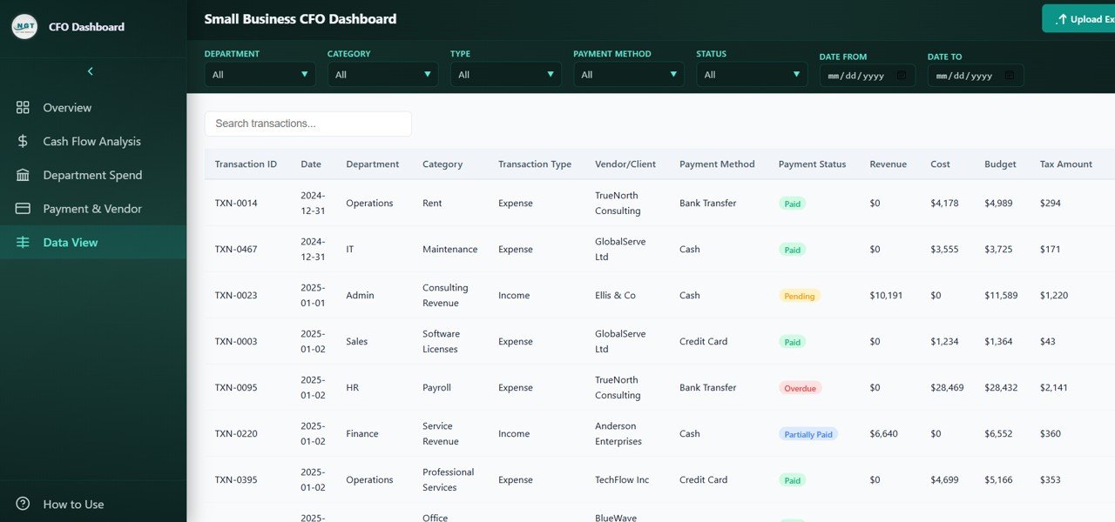1115x522 pixels.
Task: Click the bank icon beside Department Spend
Action: pyautogui.click(x=24, y=175)
